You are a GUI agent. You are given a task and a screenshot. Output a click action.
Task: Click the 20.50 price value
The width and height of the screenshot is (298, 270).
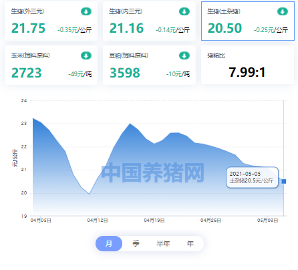(x=225, y=28)
